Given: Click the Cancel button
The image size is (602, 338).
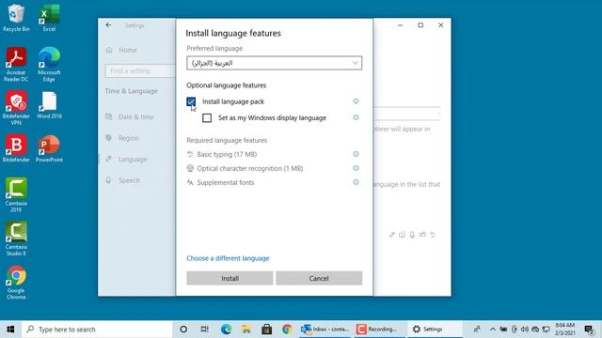Looking at the screenshot, I should point(319,278).
